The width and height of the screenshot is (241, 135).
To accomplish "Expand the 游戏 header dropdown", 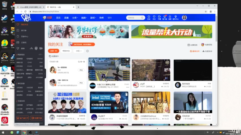I will click(x=93, y=18).
